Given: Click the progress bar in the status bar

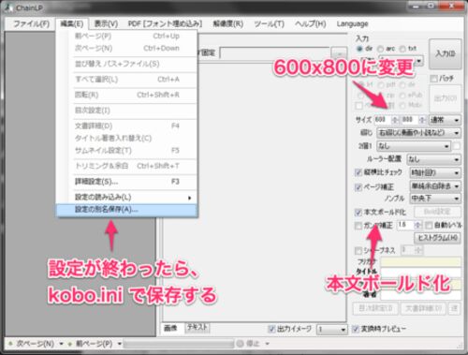Looking at the screenshot, I should [x=179, y=344].
